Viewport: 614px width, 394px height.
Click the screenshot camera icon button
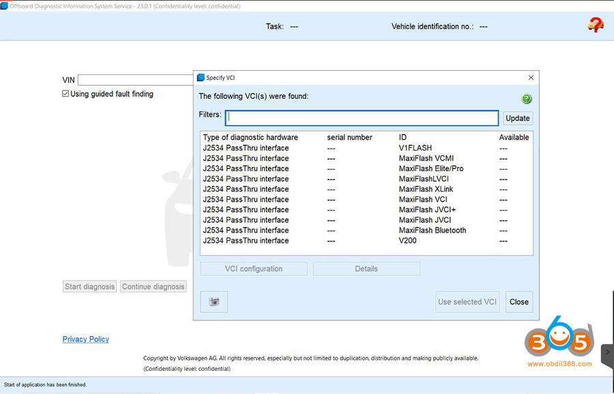pyautogui.click(x=214, y=302)
